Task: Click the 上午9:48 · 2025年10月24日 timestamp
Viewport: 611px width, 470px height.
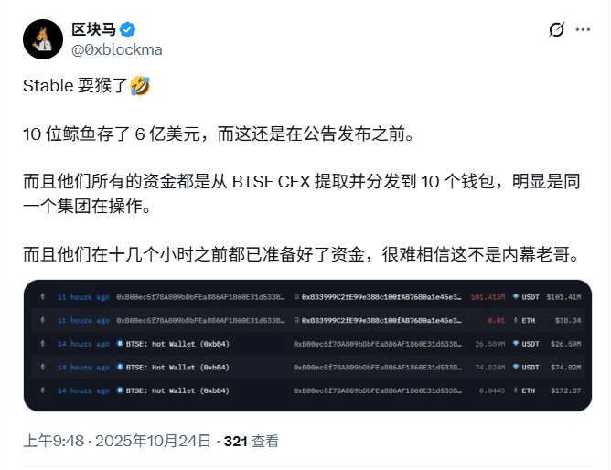Action: point(117,441)
